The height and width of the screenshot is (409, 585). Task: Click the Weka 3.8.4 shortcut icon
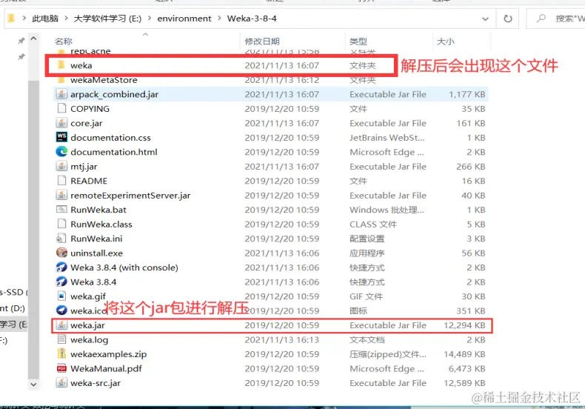click(61, 282)
